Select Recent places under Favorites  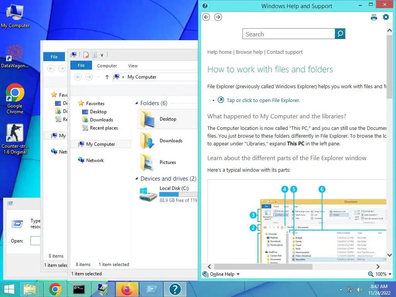[x=104, y=128]
